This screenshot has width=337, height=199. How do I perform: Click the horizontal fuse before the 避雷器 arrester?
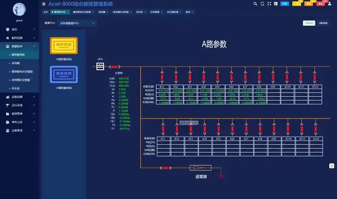165,168
